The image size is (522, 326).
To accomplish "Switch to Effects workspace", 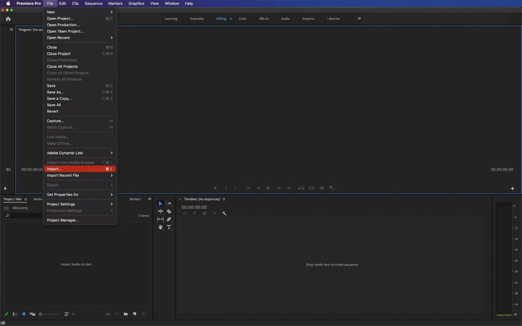I will [x=264, y=19].
